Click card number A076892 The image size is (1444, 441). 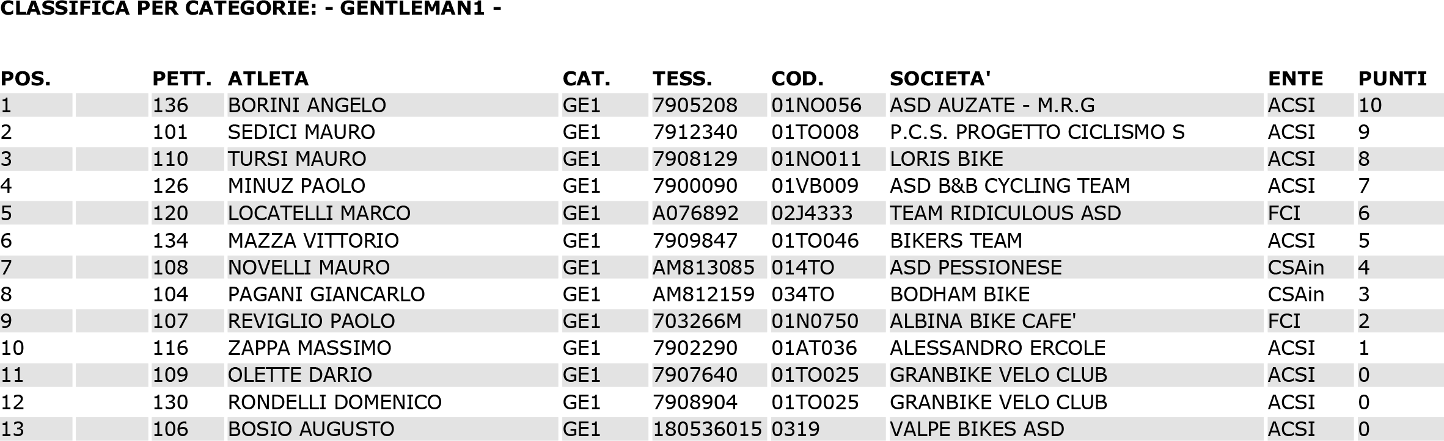(695, 213)
